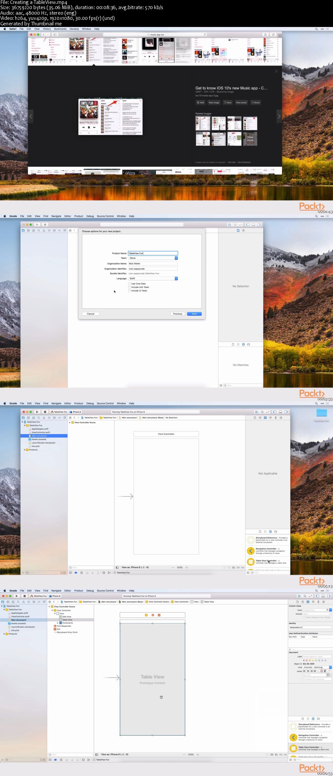The width and height of the screenshot is (333, 776).
Task: Click the Table View Controller library icon in the Table View window
Action: 293,748
